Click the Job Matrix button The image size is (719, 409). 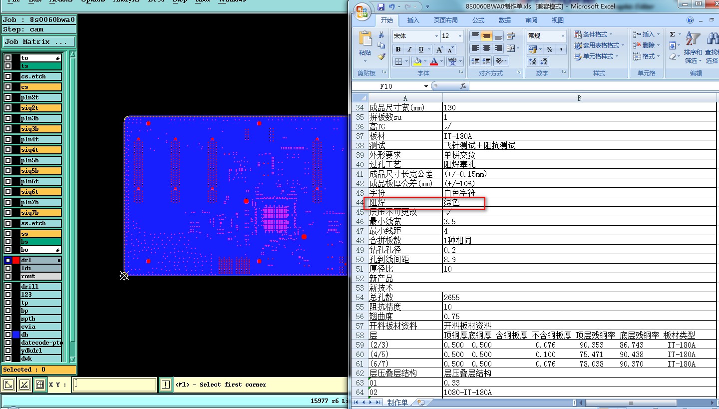[x=39, y=42]
